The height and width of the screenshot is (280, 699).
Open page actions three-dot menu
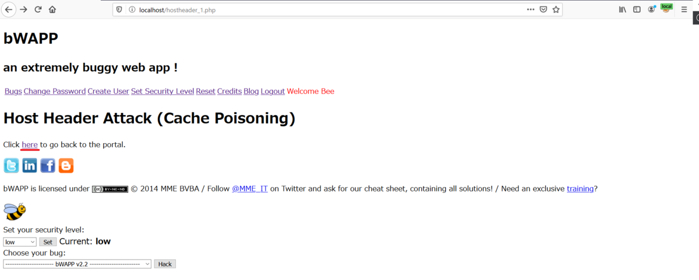[x=531, y=9]
